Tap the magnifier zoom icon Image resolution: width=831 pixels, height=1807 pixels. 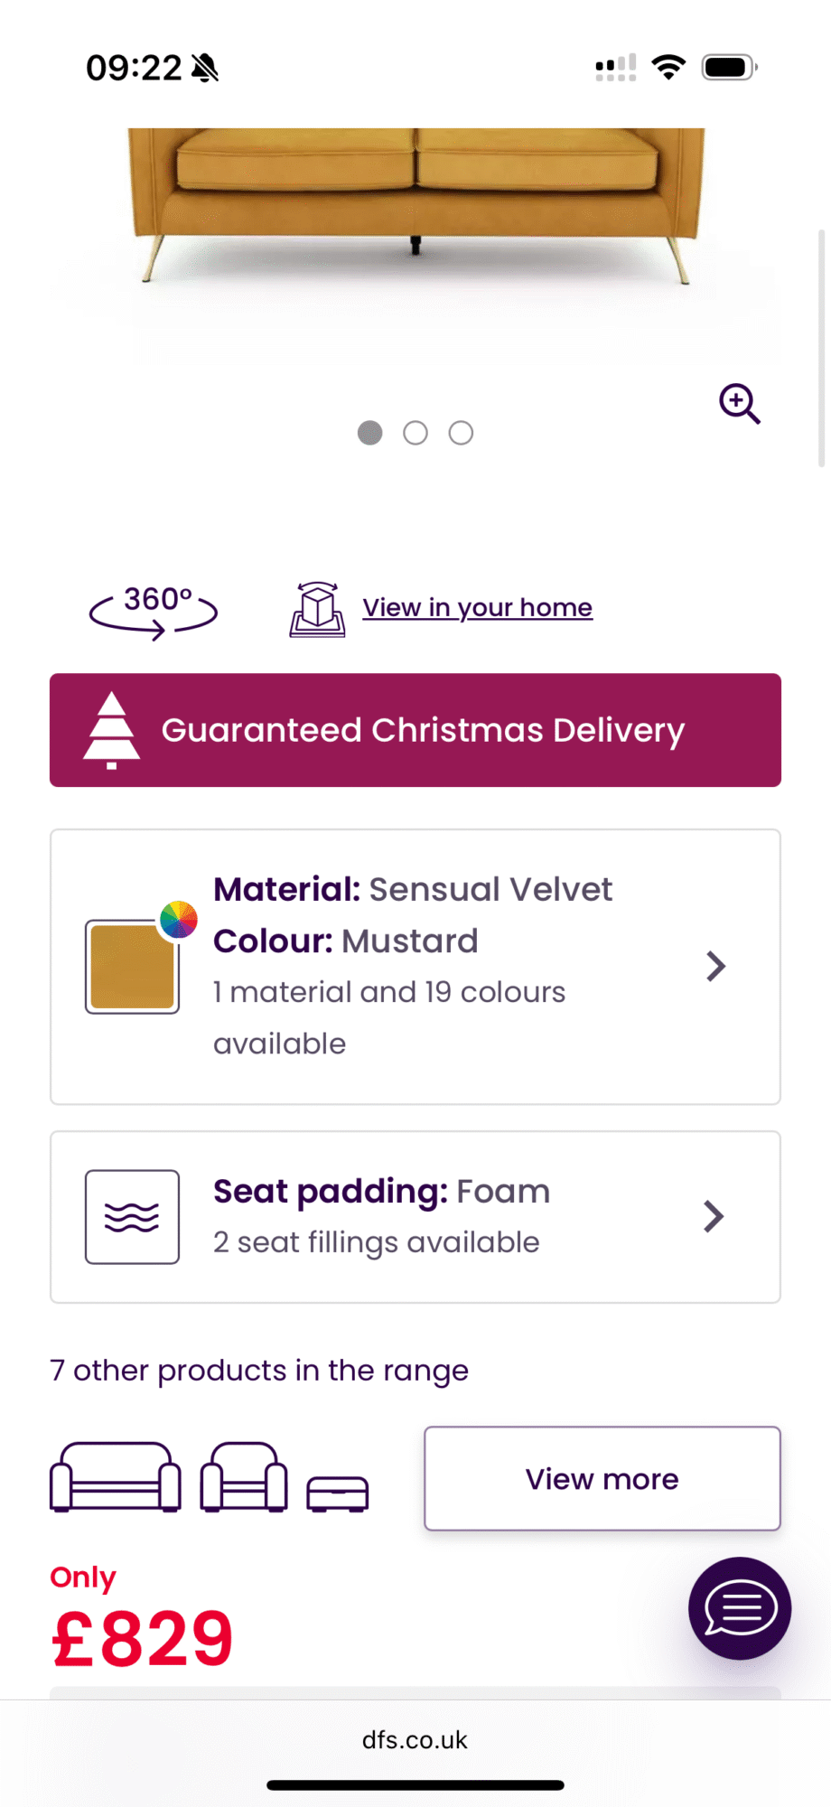pos(739,403)
